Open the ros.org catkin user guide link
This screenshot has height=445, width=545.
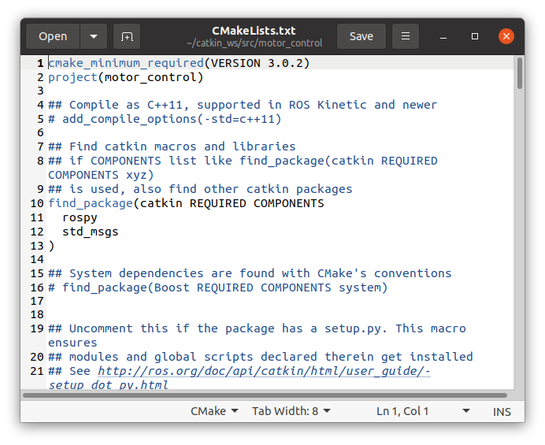264,371
